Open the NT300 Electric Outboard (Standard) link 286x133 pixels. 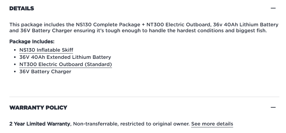coord(66,64)
